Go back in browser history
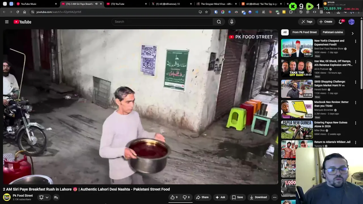The image size is (363, 204). pyautogui.click(x=4, y=12)
